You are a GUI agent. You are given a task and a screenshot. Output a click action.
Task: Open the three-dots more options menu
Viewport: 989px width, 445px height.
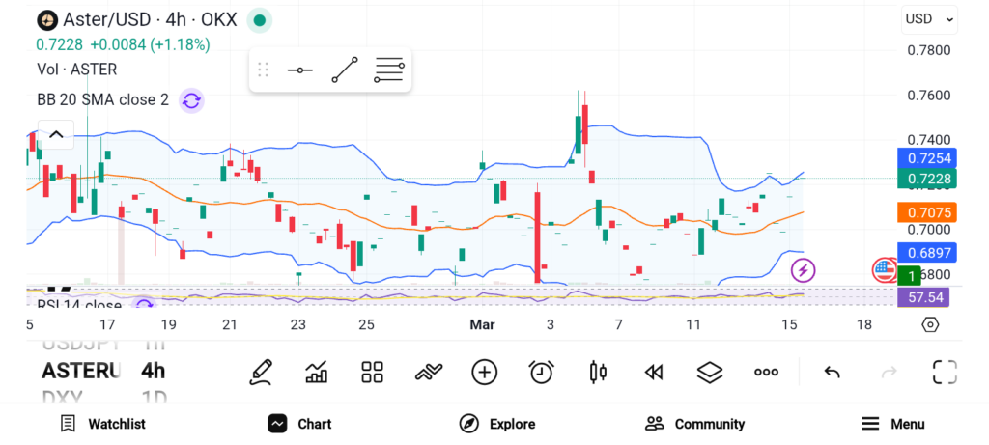pyautogui.click(x=766, y=372)
